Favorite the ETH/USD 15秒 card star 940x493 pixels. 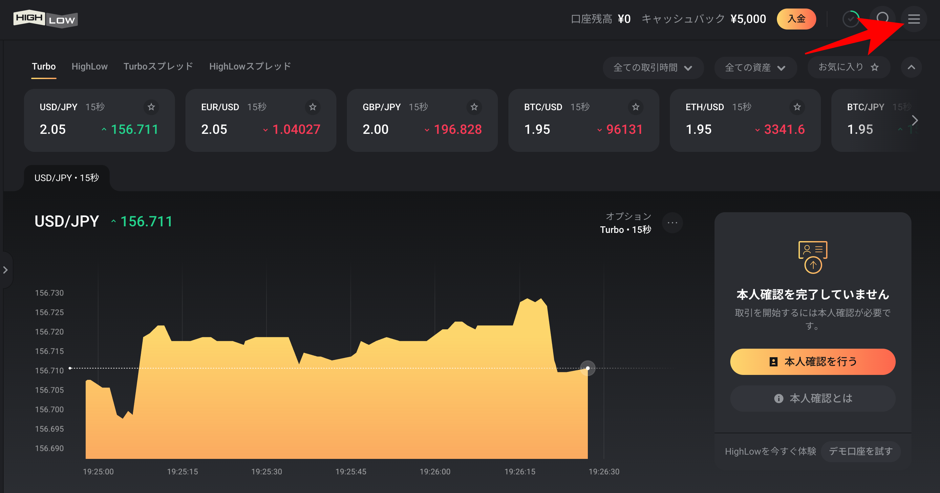797,107
